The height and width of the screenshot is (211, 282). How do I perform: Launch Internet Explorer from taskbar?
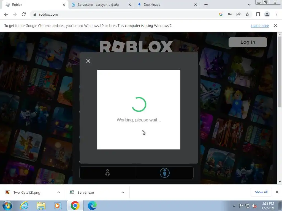coord(24,206)
